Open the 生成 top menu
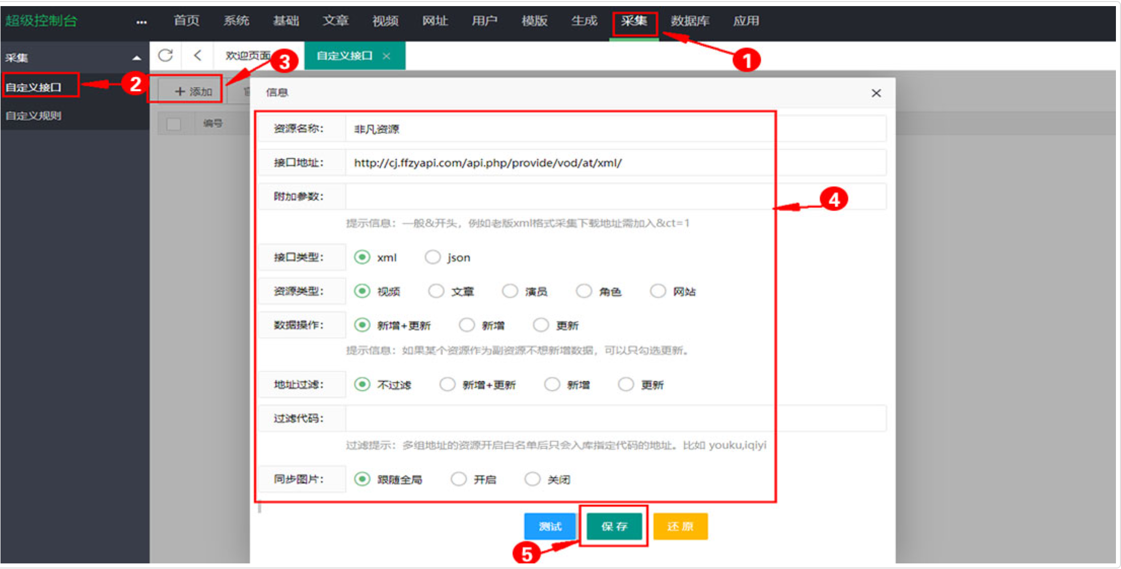Screen dimensions: 1121x569 pos(584,21)
